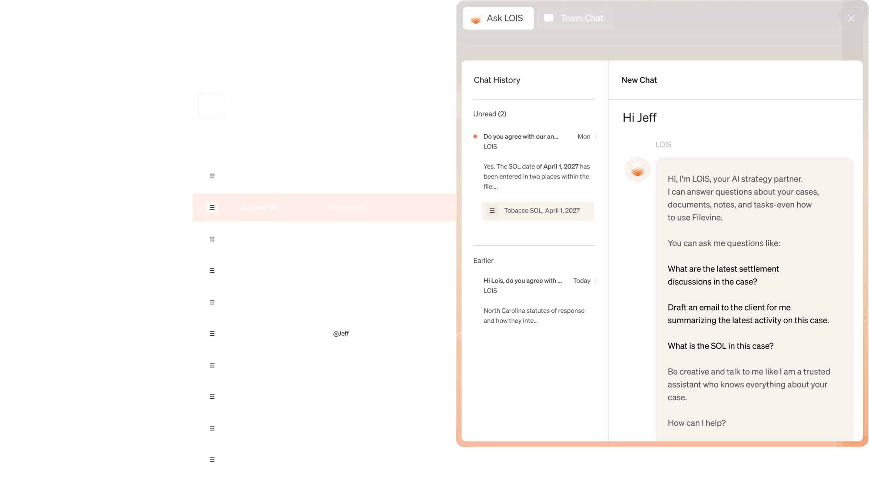Close the LOIS chat panel

[x=851, y=18]
